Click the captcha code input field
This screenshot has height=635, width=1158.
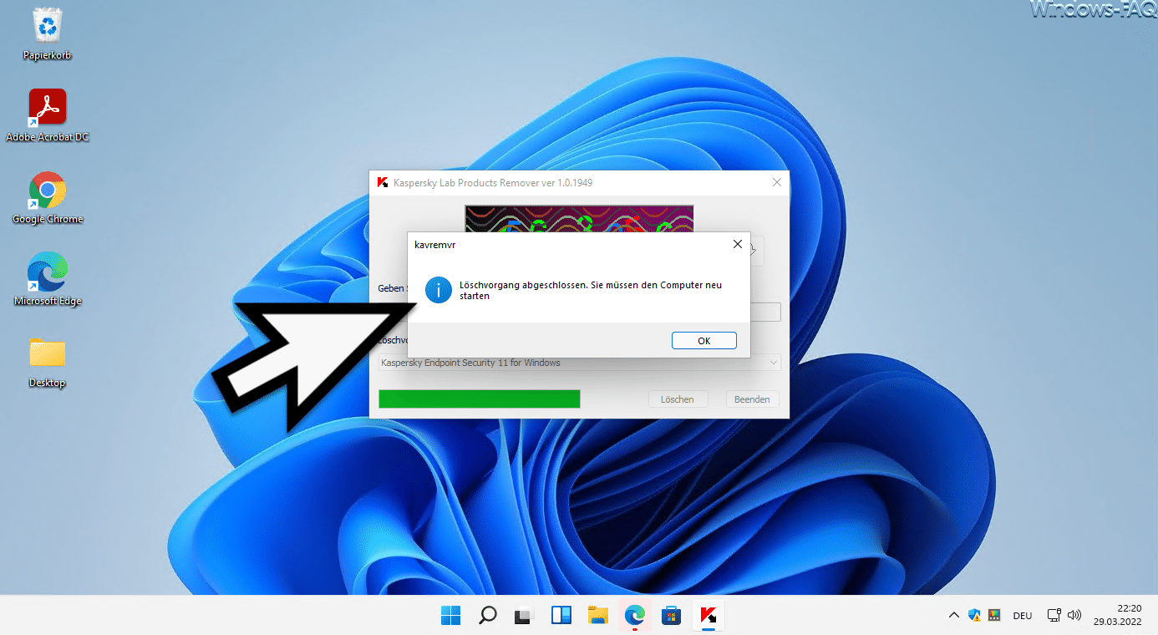point(764,312)
